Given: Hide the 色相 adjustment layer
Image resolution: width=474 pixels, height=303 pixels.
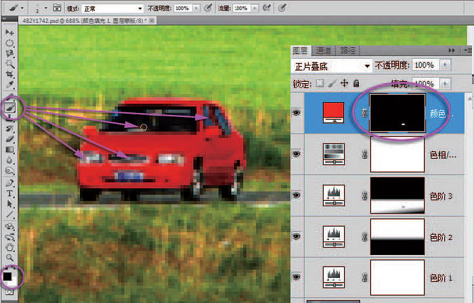Looking at the screenshot, I should coord(296,154).
